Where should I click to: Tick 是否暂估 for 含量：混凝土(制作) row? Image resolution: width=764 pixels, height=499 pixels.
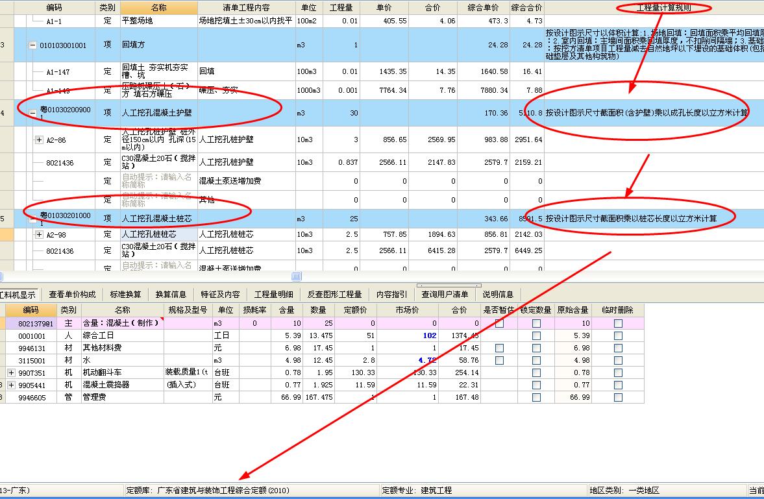coord(499,323)
